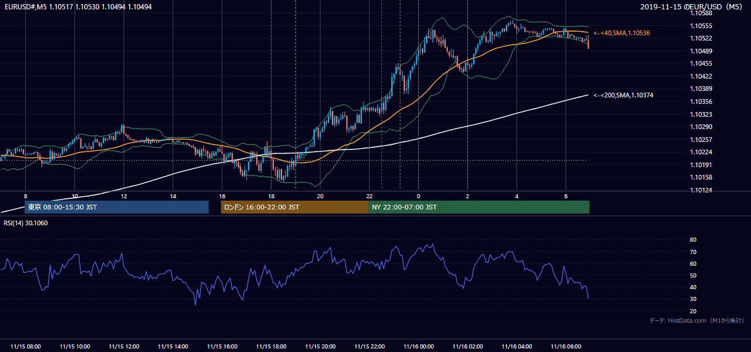This screenshot has width=751, height=352.
Task: Click price axis value 1.10422
Action: pos(701,76)
